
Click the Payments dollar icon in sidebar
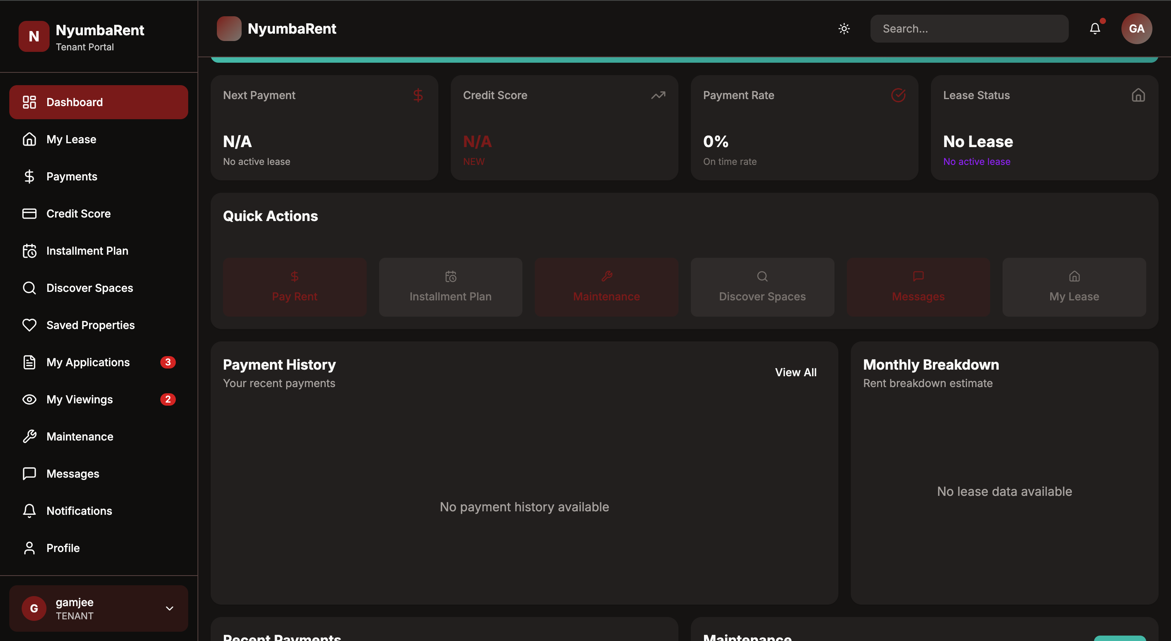coord(29,176)
